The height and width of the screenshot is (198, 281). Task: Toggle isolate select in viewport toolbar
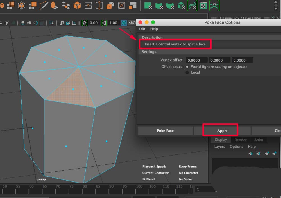[52, 23]
